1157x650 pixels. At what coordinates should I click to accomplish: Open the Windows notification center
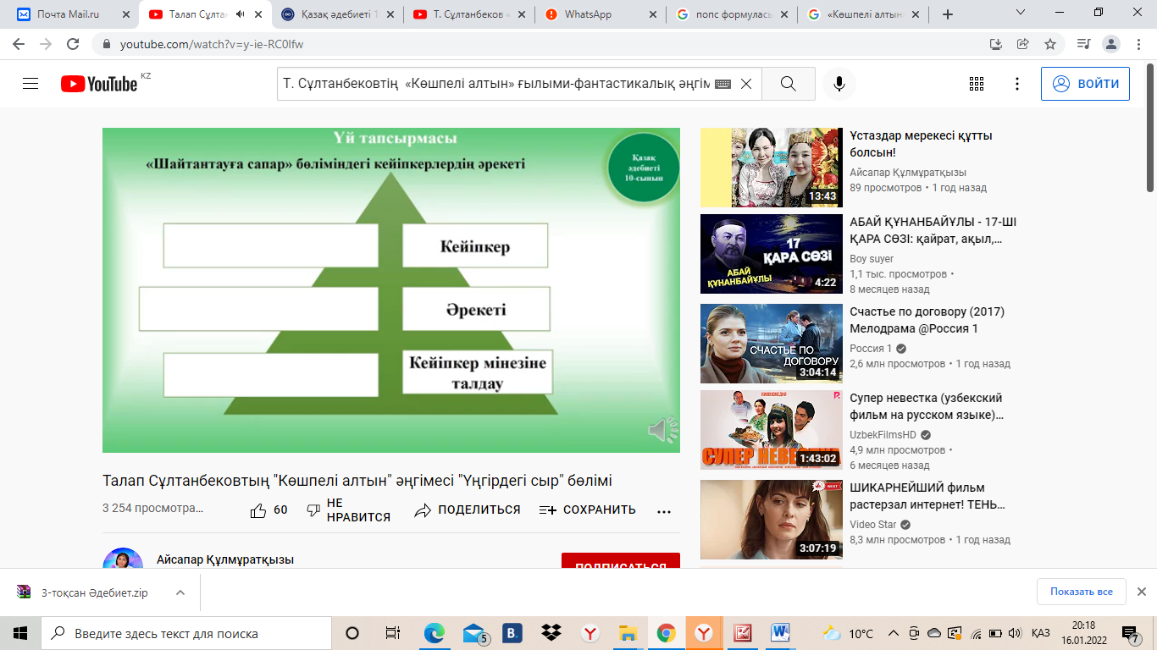pyautogui.click(x=1130, y=633)
